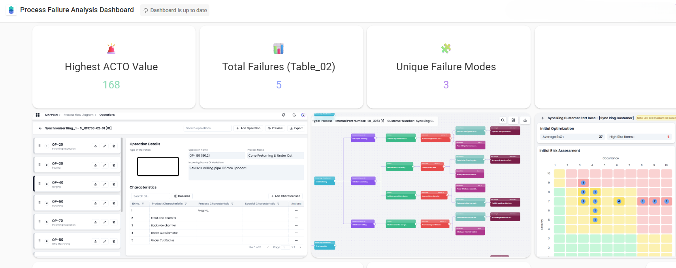The image size is (676, 268).
Task: Click the puzzle icon on Unique Failure Modes card
Action: click(x=446, y=49)
